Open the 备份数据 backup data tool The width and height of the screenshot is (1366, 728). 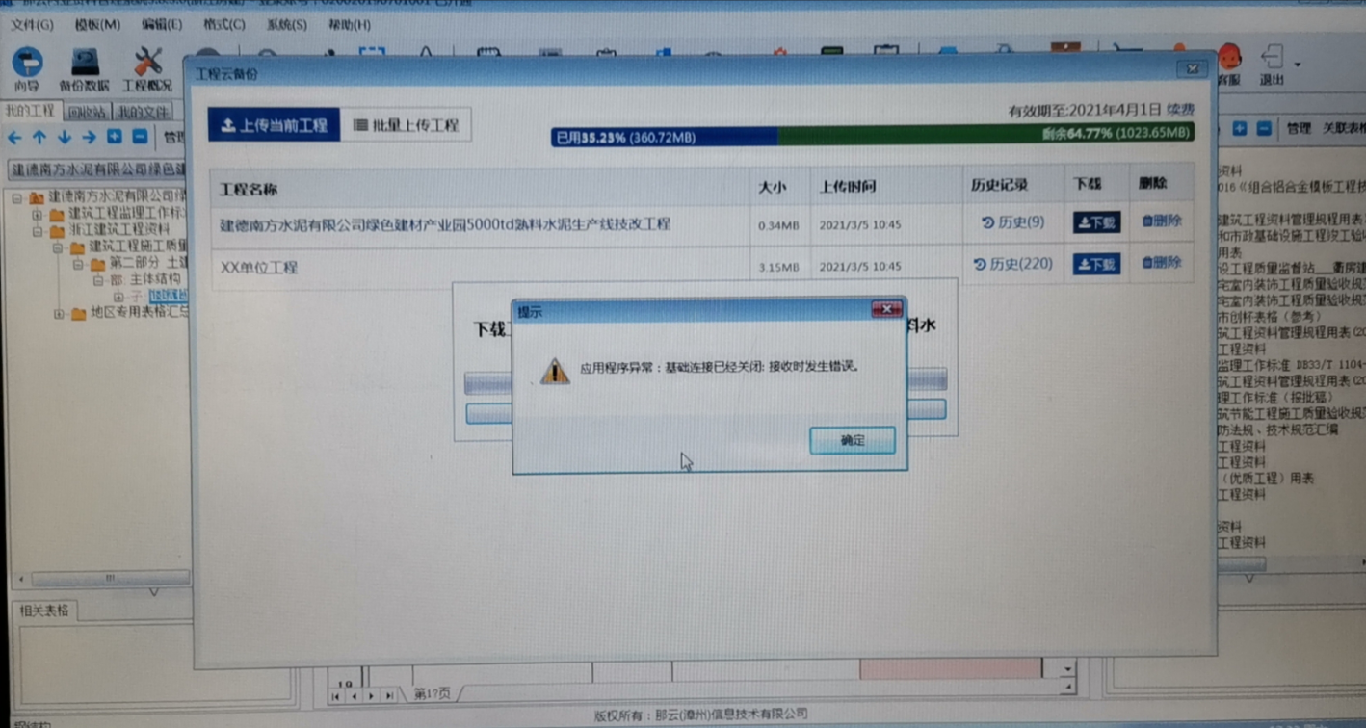coord(85,69)
